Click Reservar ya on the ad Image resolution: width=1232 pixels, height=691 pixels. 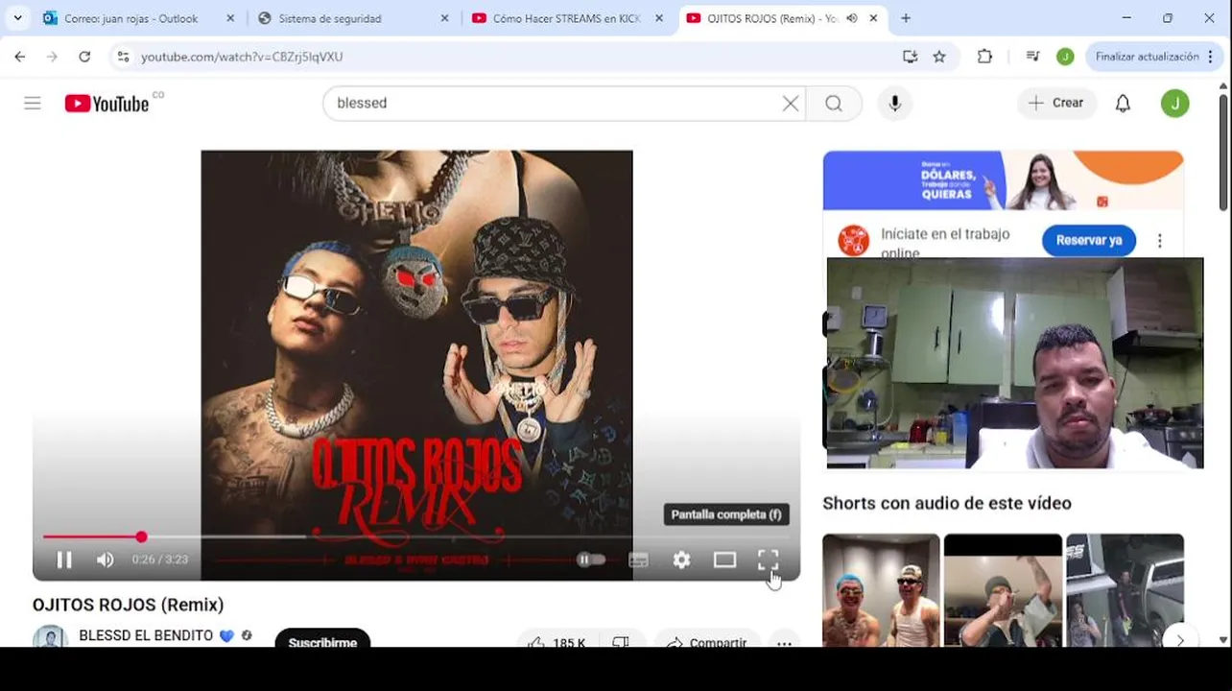(1089, 240)
